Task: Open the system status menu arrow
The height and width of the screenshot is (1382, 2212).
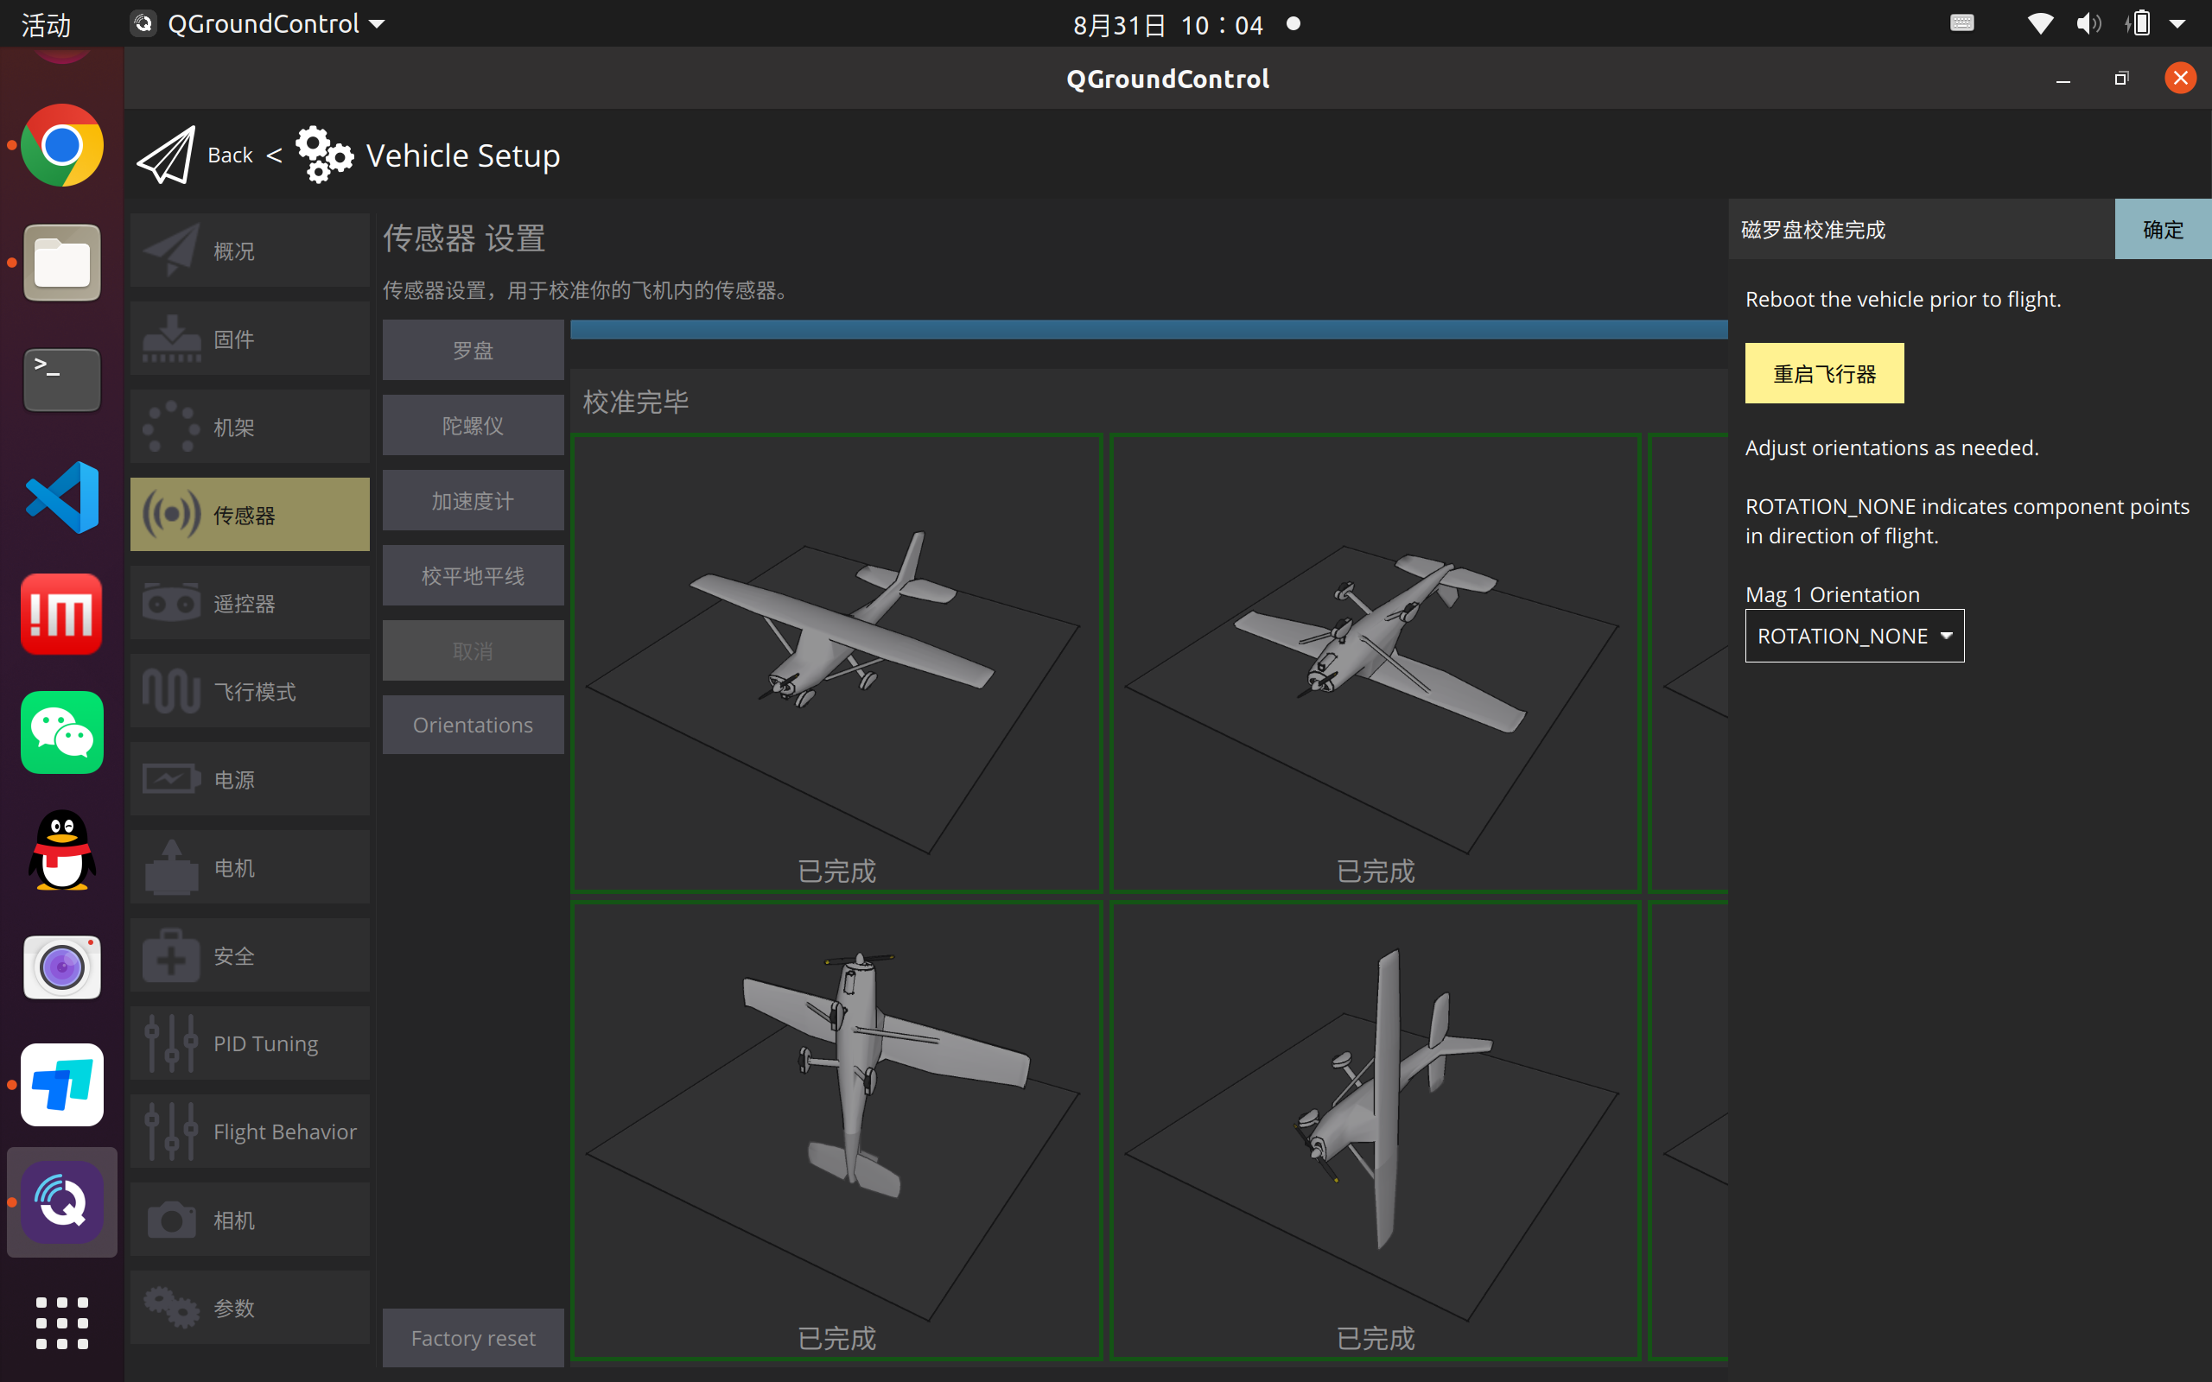Action: (x=2178, y=24)
